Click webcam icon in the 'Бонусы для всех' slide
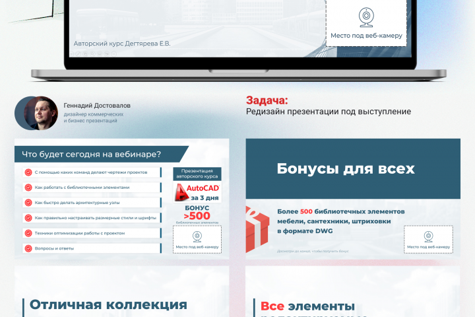475x317 pixels. 428,236
